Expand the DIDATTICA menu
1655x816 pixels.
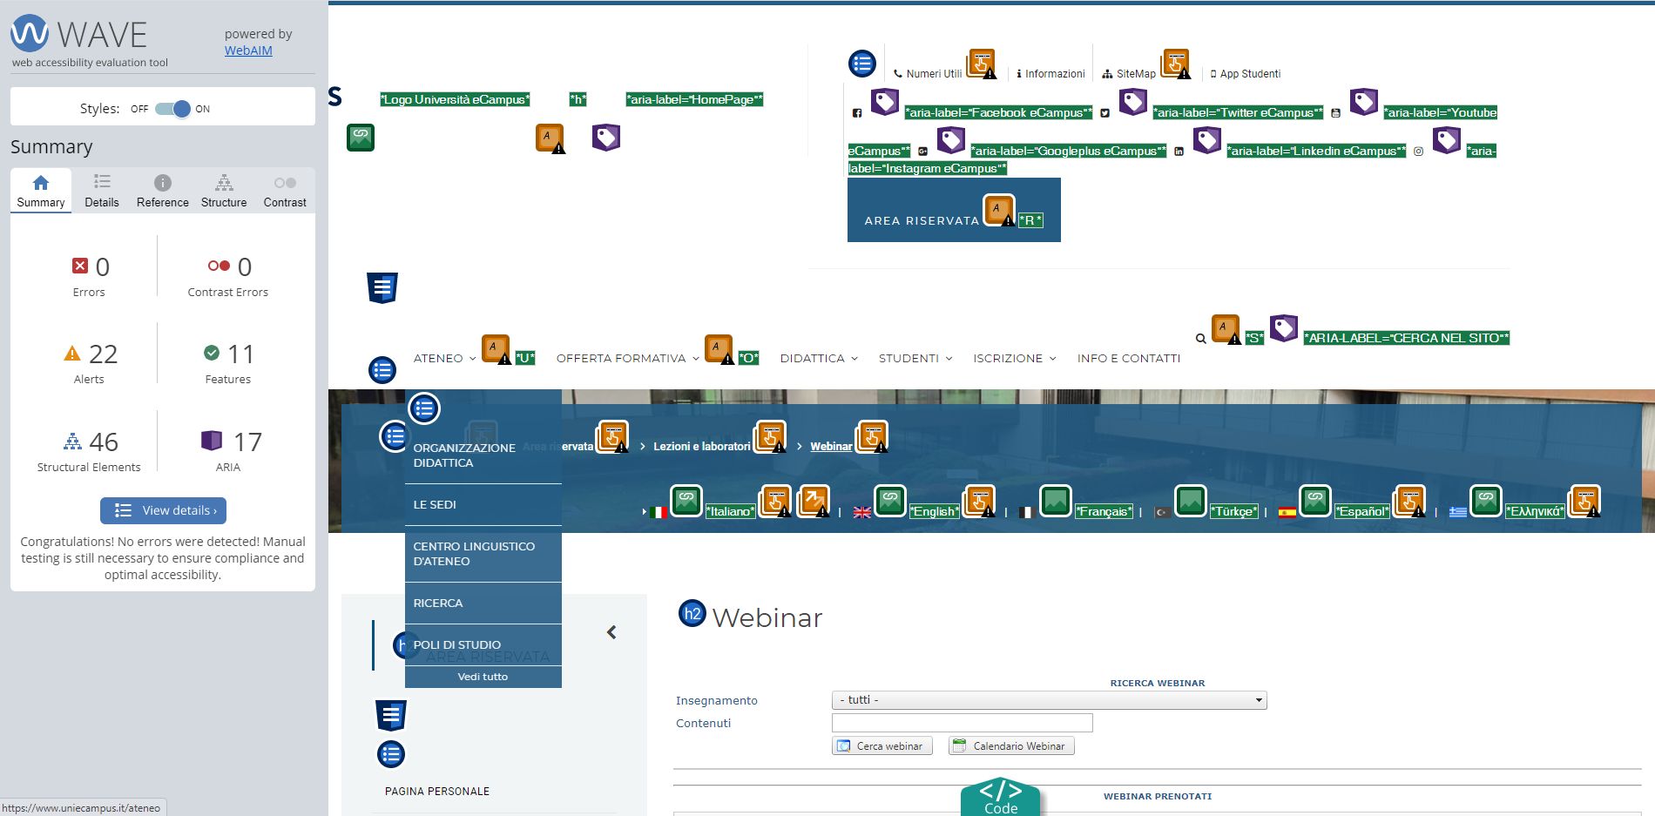pyautogui.click(x=819, y=358)
